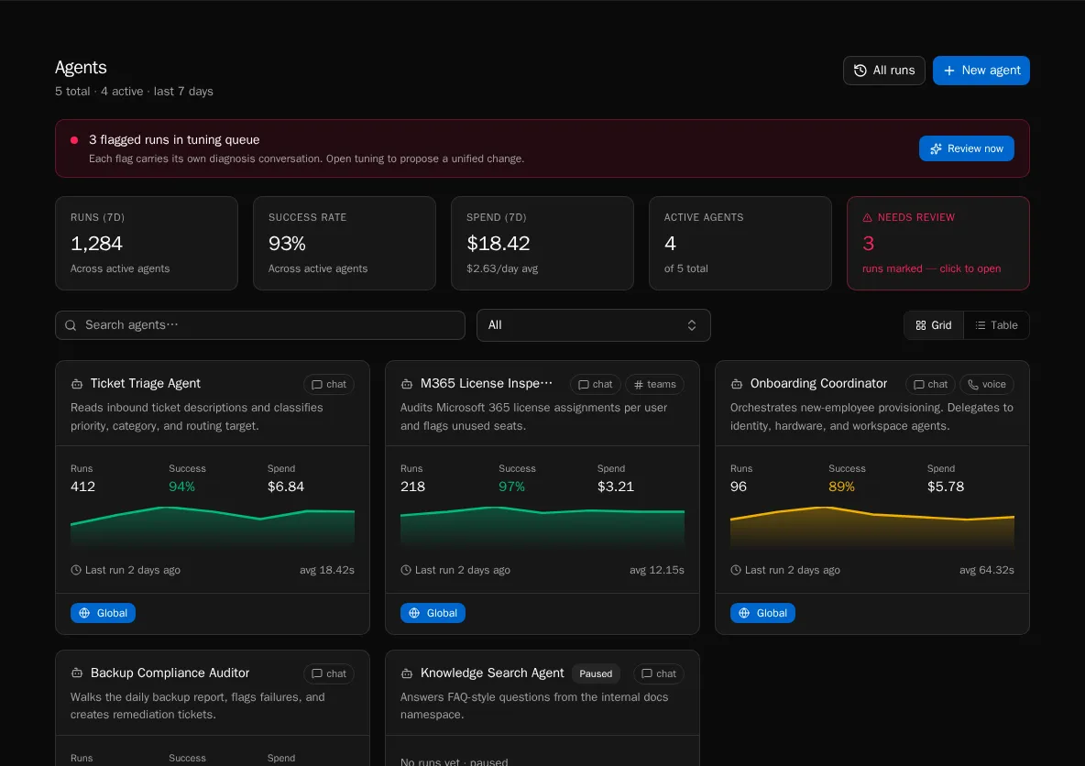Click the robot icon beside Ticket Triage Agent title
This screenshot has height=766, width=1085.
78,384
